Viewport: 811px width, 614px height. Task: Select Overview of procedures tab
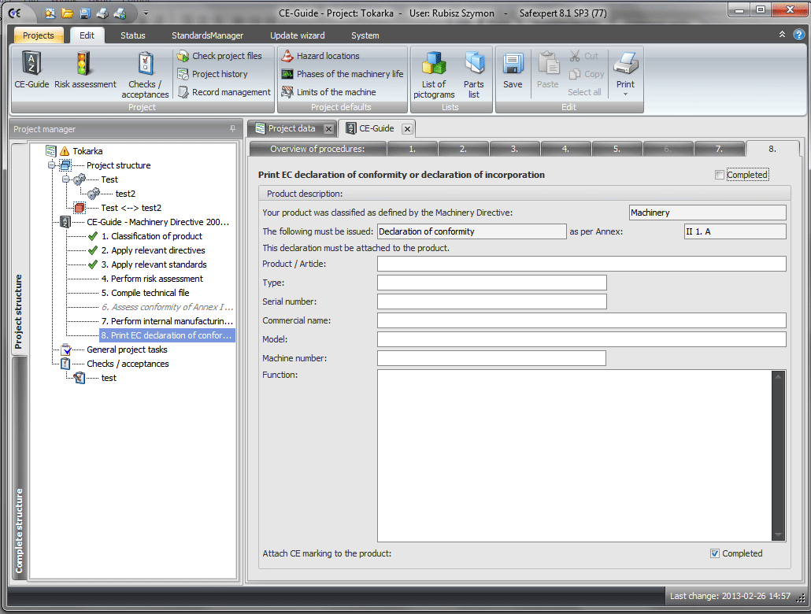(317, 149)
